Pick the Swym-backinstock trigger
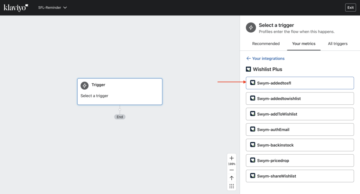 pyautogui.click(x=300, y=145)
